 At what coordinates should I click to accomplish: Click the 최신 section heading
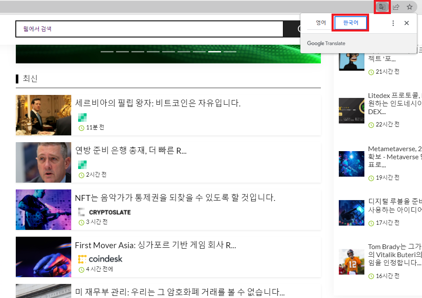[x=30, y=79]
